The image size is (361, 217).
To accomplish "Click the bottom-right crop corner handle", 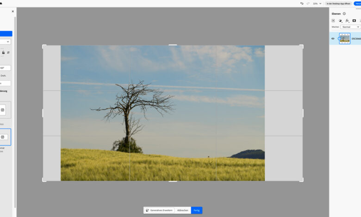I will click(x=301, y=180).
